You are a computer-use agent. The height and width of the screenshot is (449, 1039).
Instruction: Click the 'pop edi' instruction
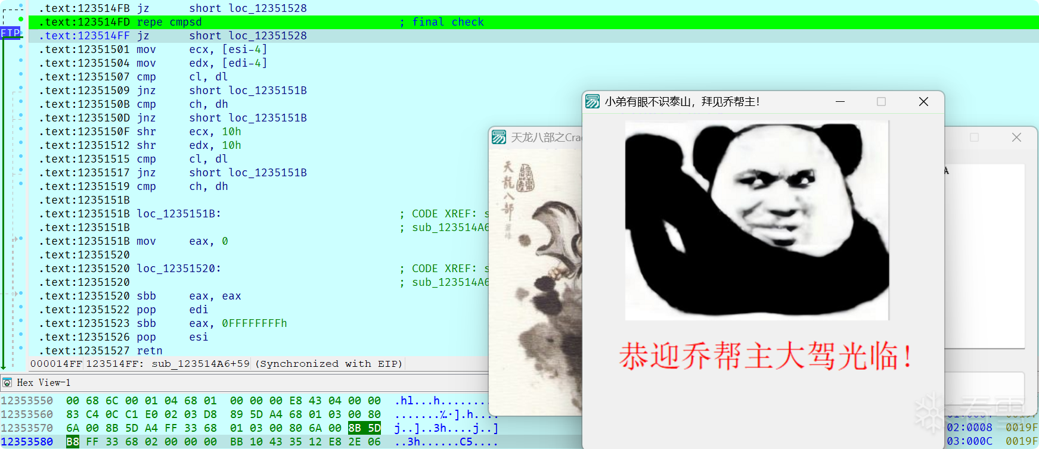pos(172,310)
